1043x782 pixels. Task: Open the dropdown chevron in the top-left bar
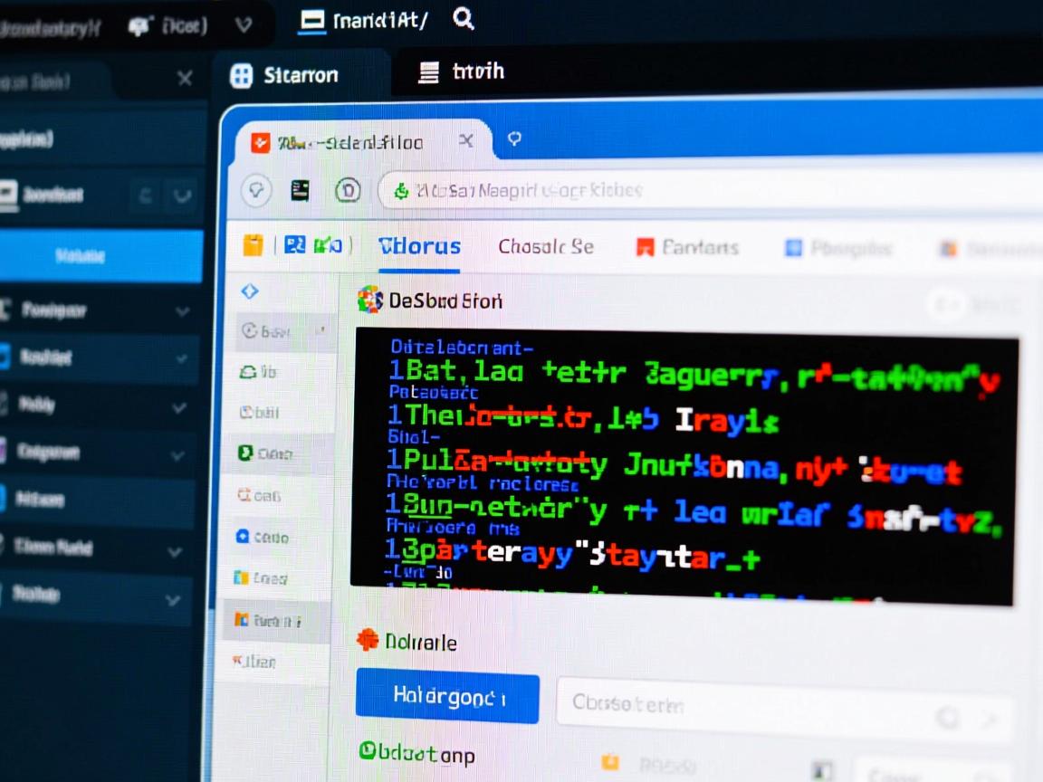[242, 26]
